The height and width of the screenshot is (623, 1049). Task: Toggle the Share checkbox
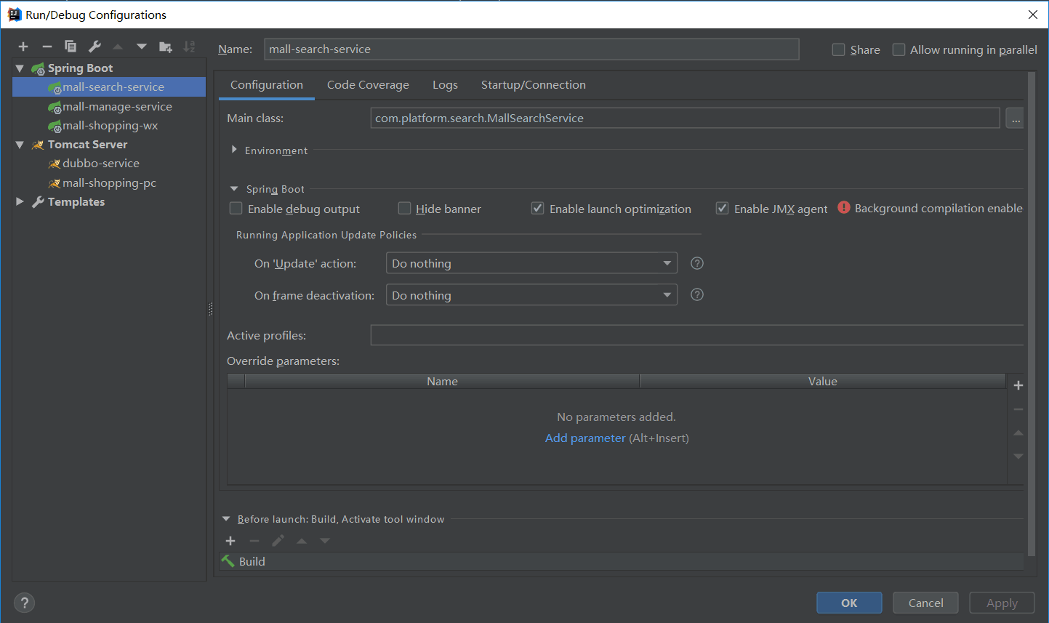tap(838, 49)
